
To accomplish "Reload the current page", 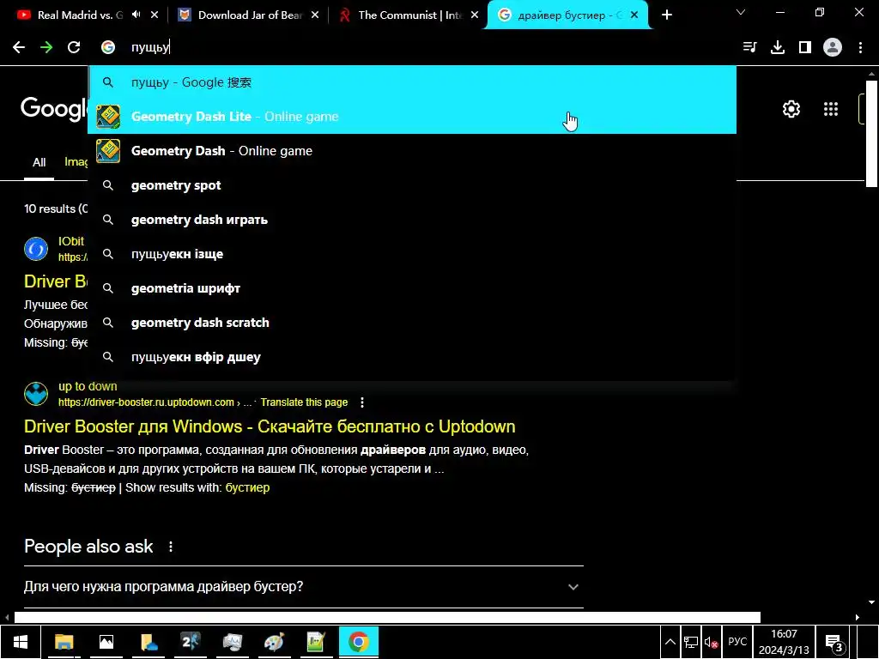I will click(x=74, y=48).
